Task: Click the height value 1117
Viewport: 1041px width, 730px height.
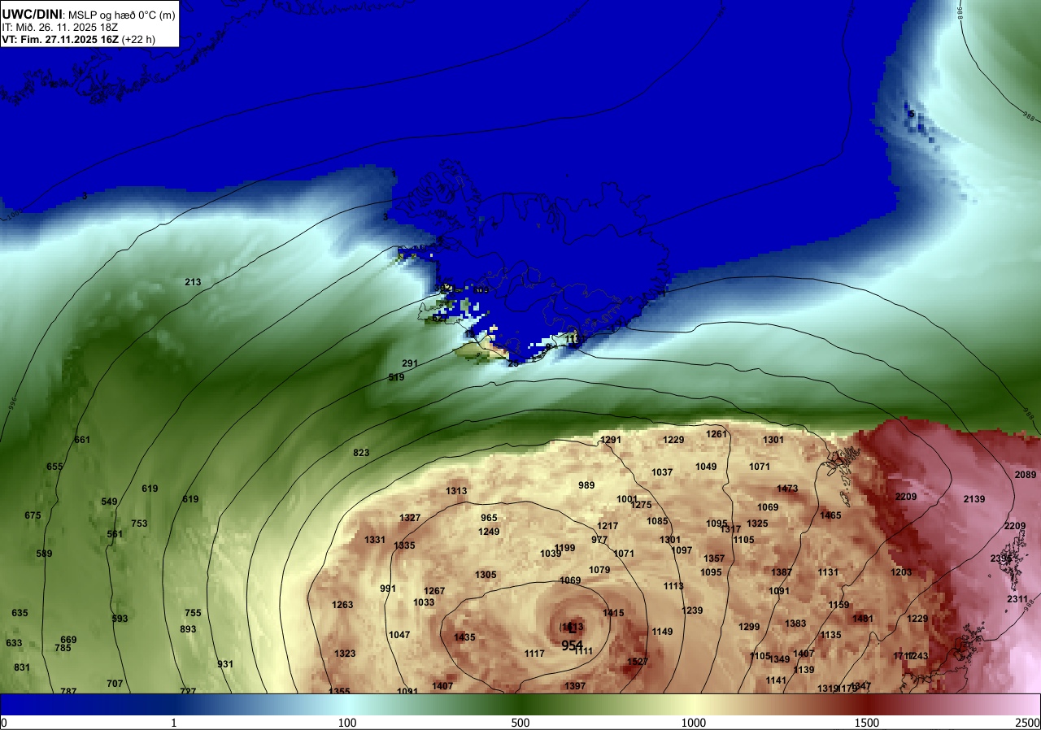Action: (534, 654)
